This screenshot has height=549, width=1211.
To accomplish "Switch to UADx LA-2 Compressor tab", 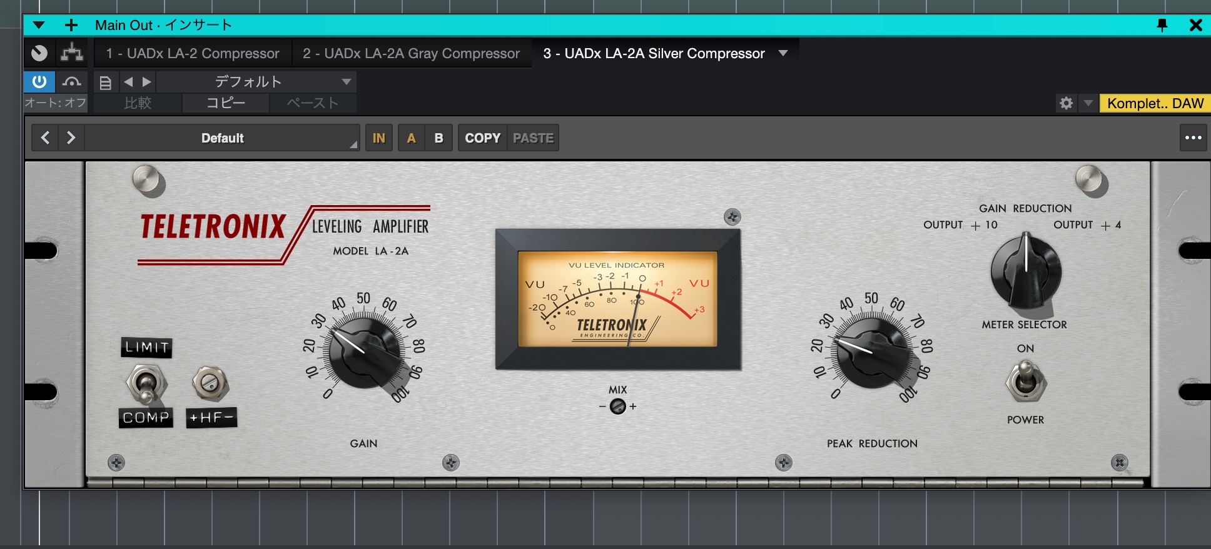I will (193, 54).
